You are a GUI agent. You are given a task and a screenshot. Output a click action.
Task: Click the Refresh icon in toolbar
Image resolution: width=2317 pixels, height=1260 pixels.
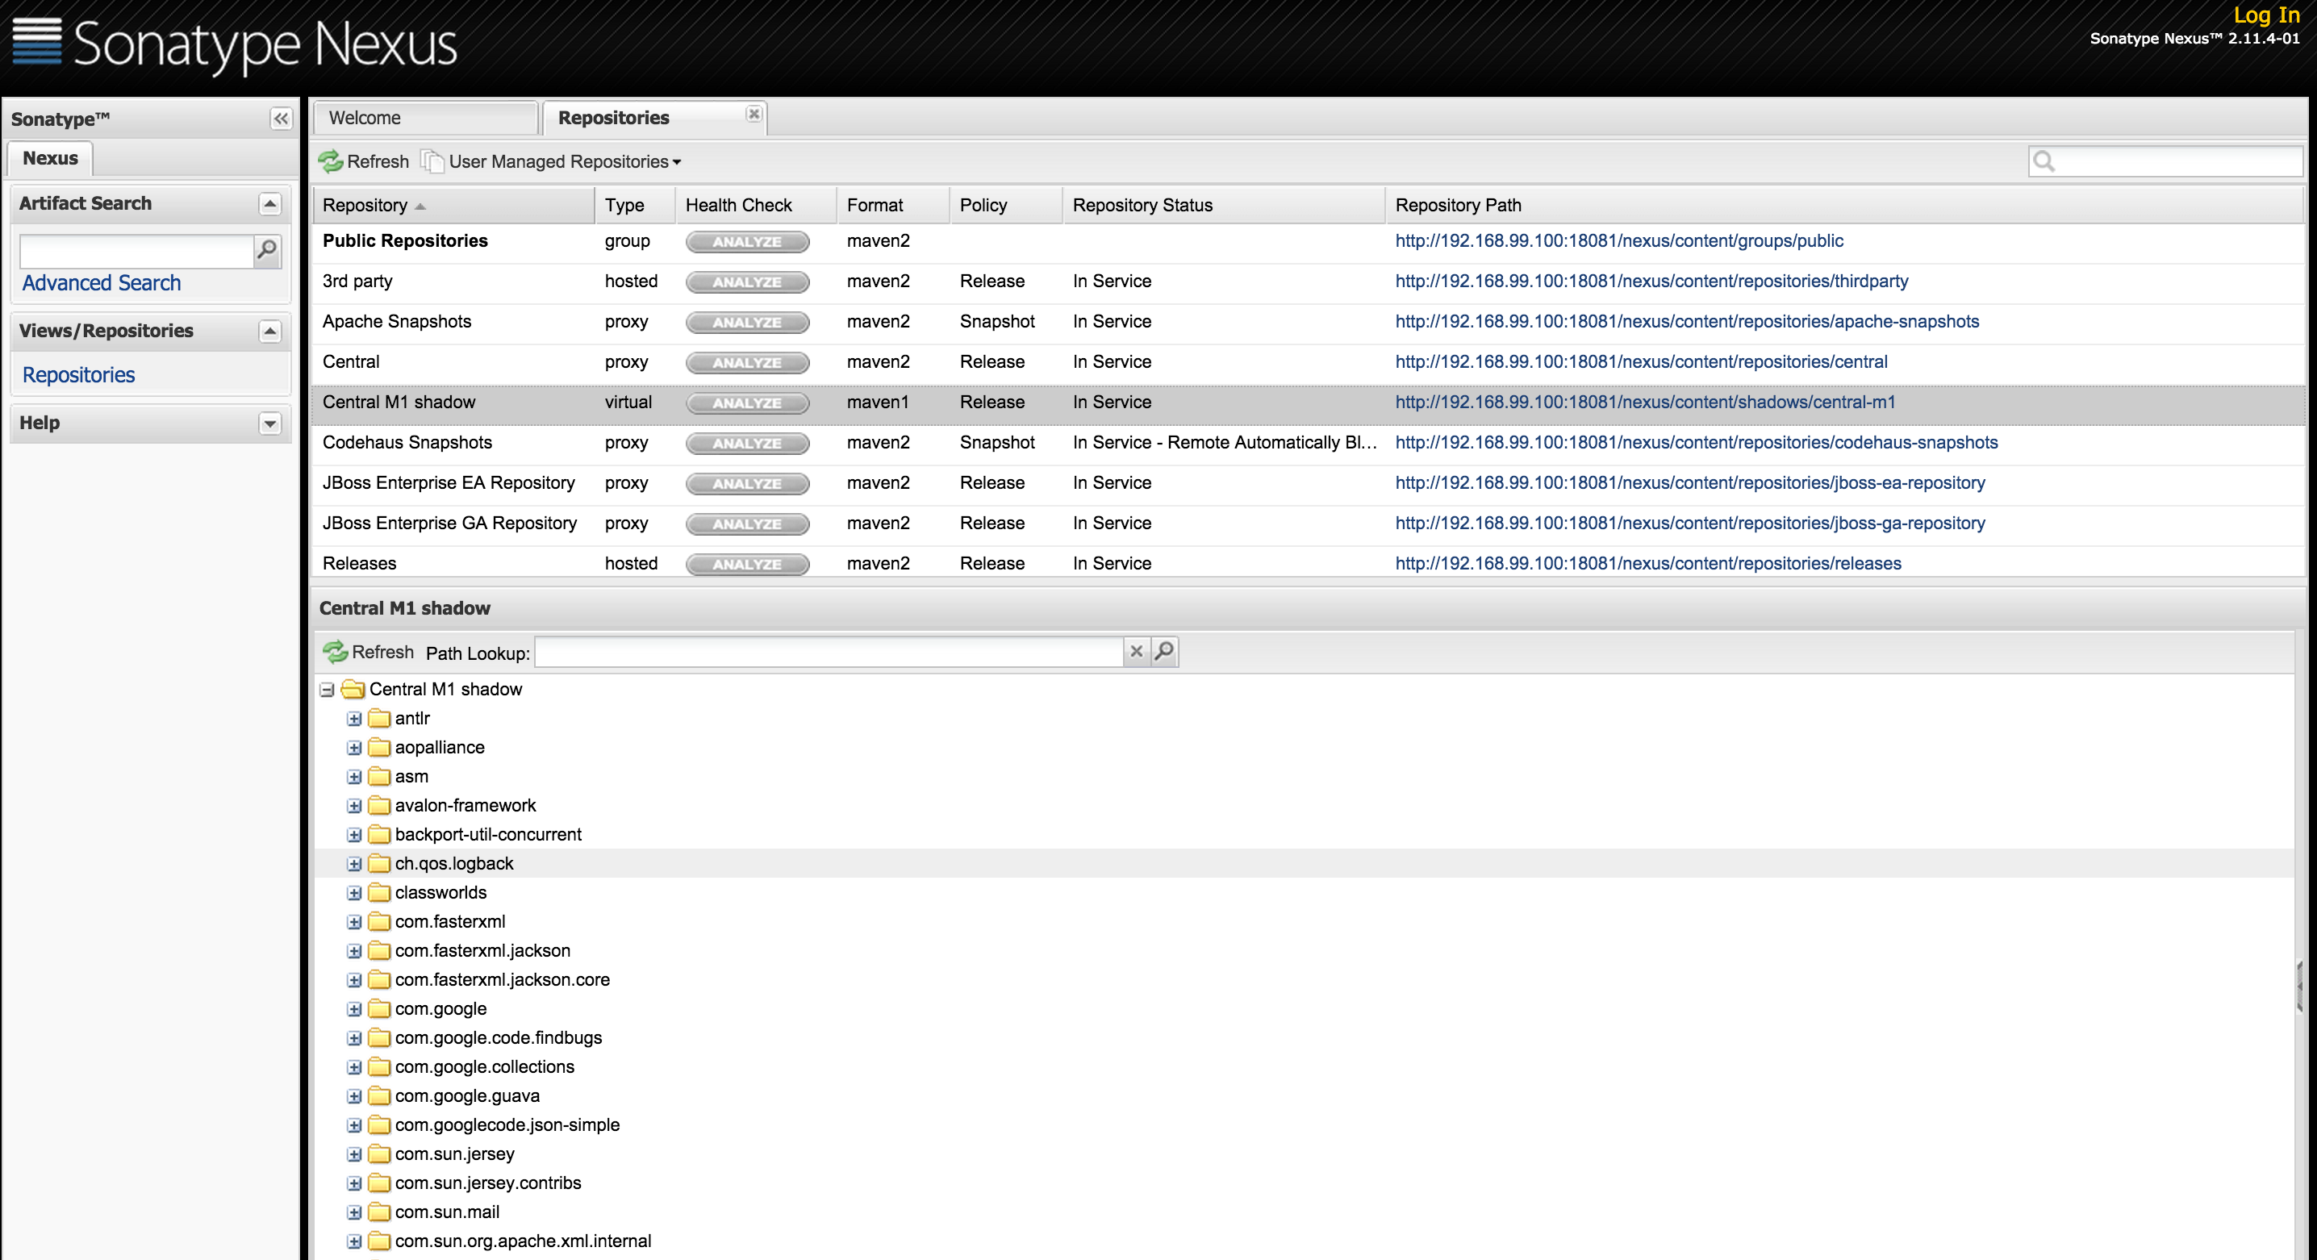click(331, 161)
